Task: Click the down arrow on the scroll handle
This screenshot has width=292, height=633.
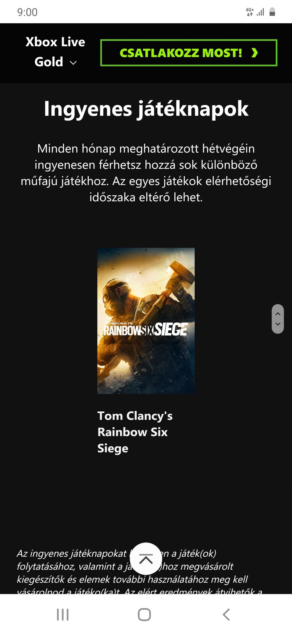Action: 278,324
